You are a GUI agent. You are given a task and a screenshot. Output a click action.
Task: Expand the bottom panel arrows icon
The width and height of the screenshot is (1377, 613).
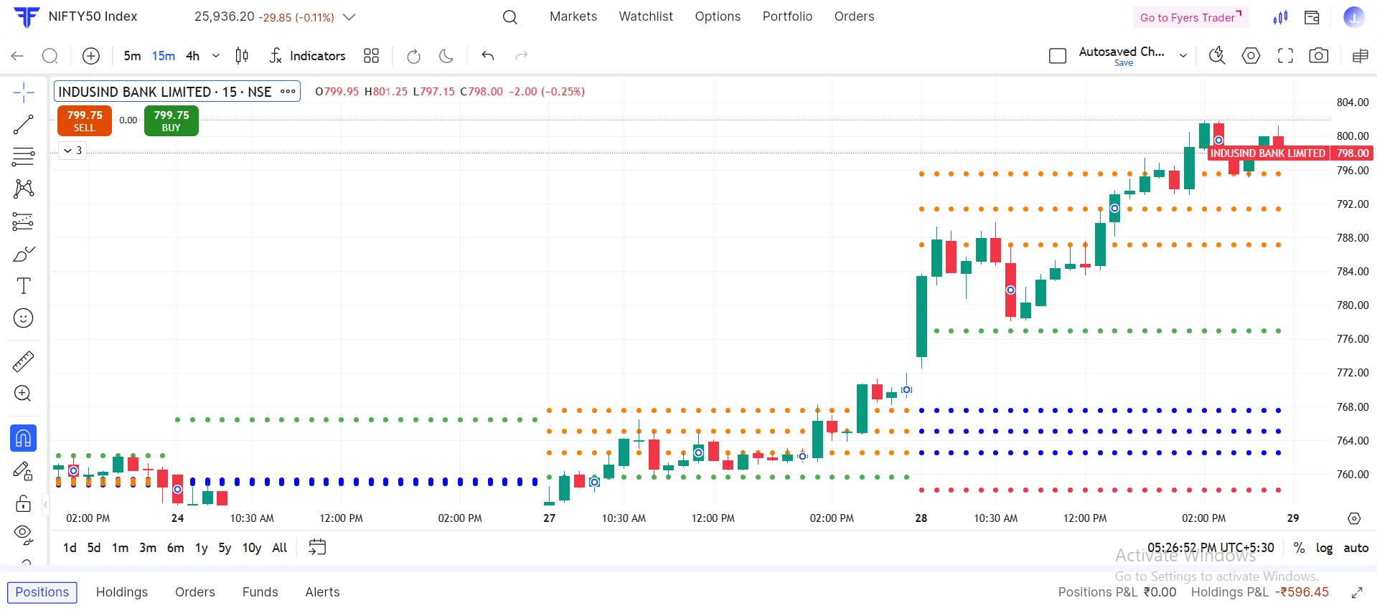[1357, 593]
